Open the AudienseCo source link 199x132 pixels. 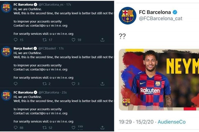(x=172, y=122)
